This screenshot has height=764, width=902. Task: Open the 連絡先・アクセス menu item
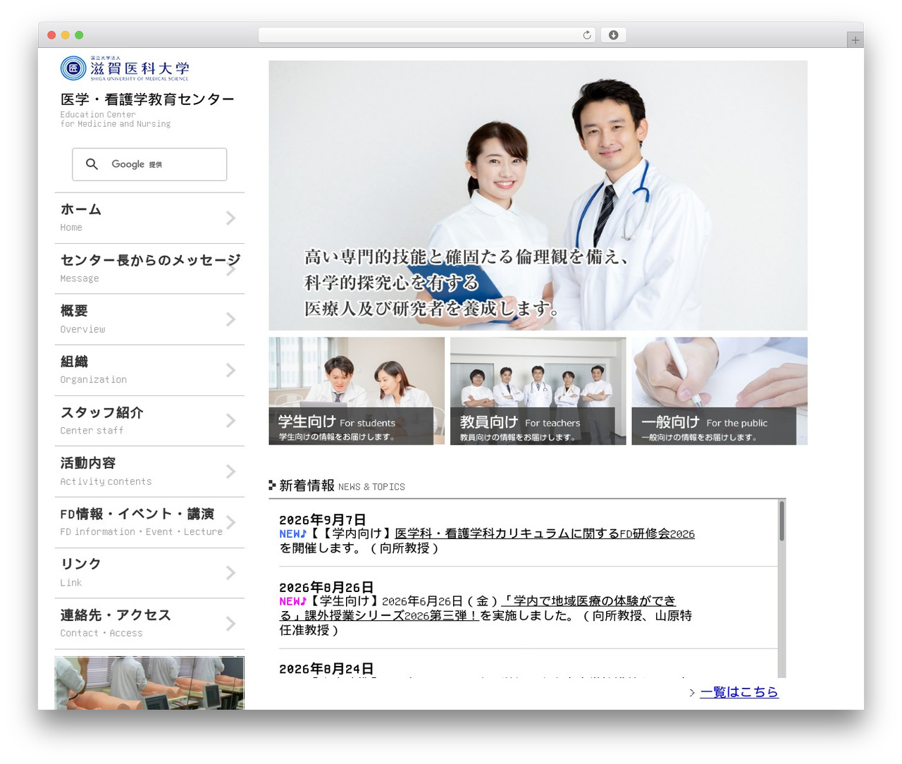tap(149, 624)
